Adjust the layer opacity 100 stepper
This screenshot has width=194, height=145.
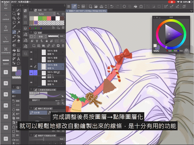tap(64, 36)
